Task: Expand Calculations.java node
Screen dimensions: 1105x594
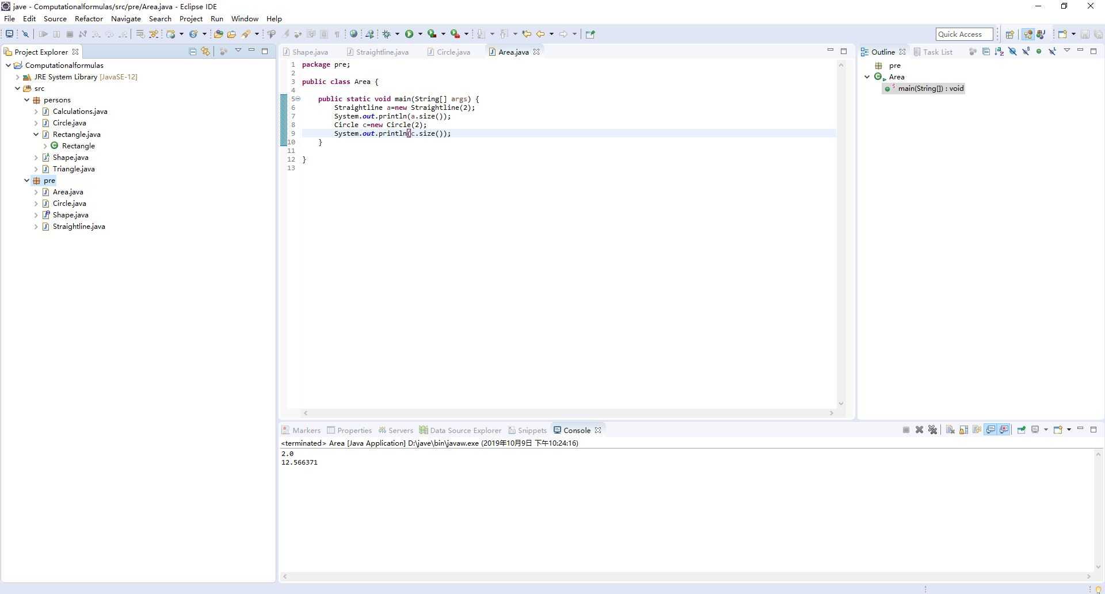Action: point(36,112)
